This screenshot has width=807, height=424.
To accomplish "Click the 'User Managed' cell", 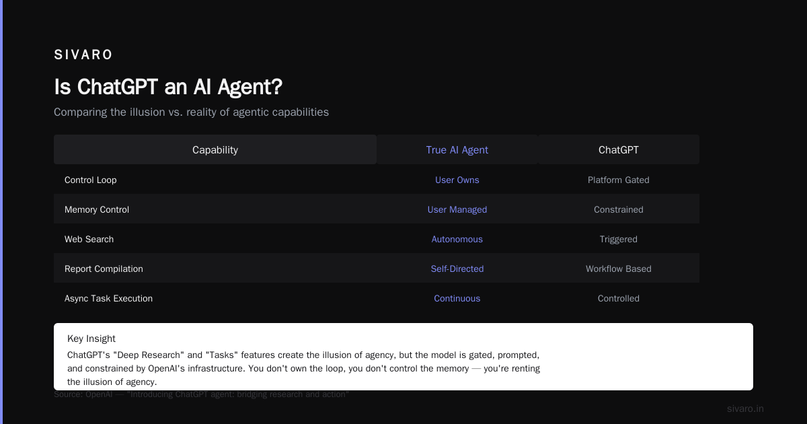I will (x=457, y=209).
